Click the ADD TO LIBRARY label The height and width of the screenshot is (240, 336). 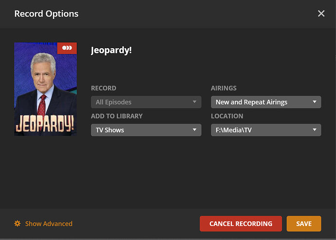click(x=117, y=116)
